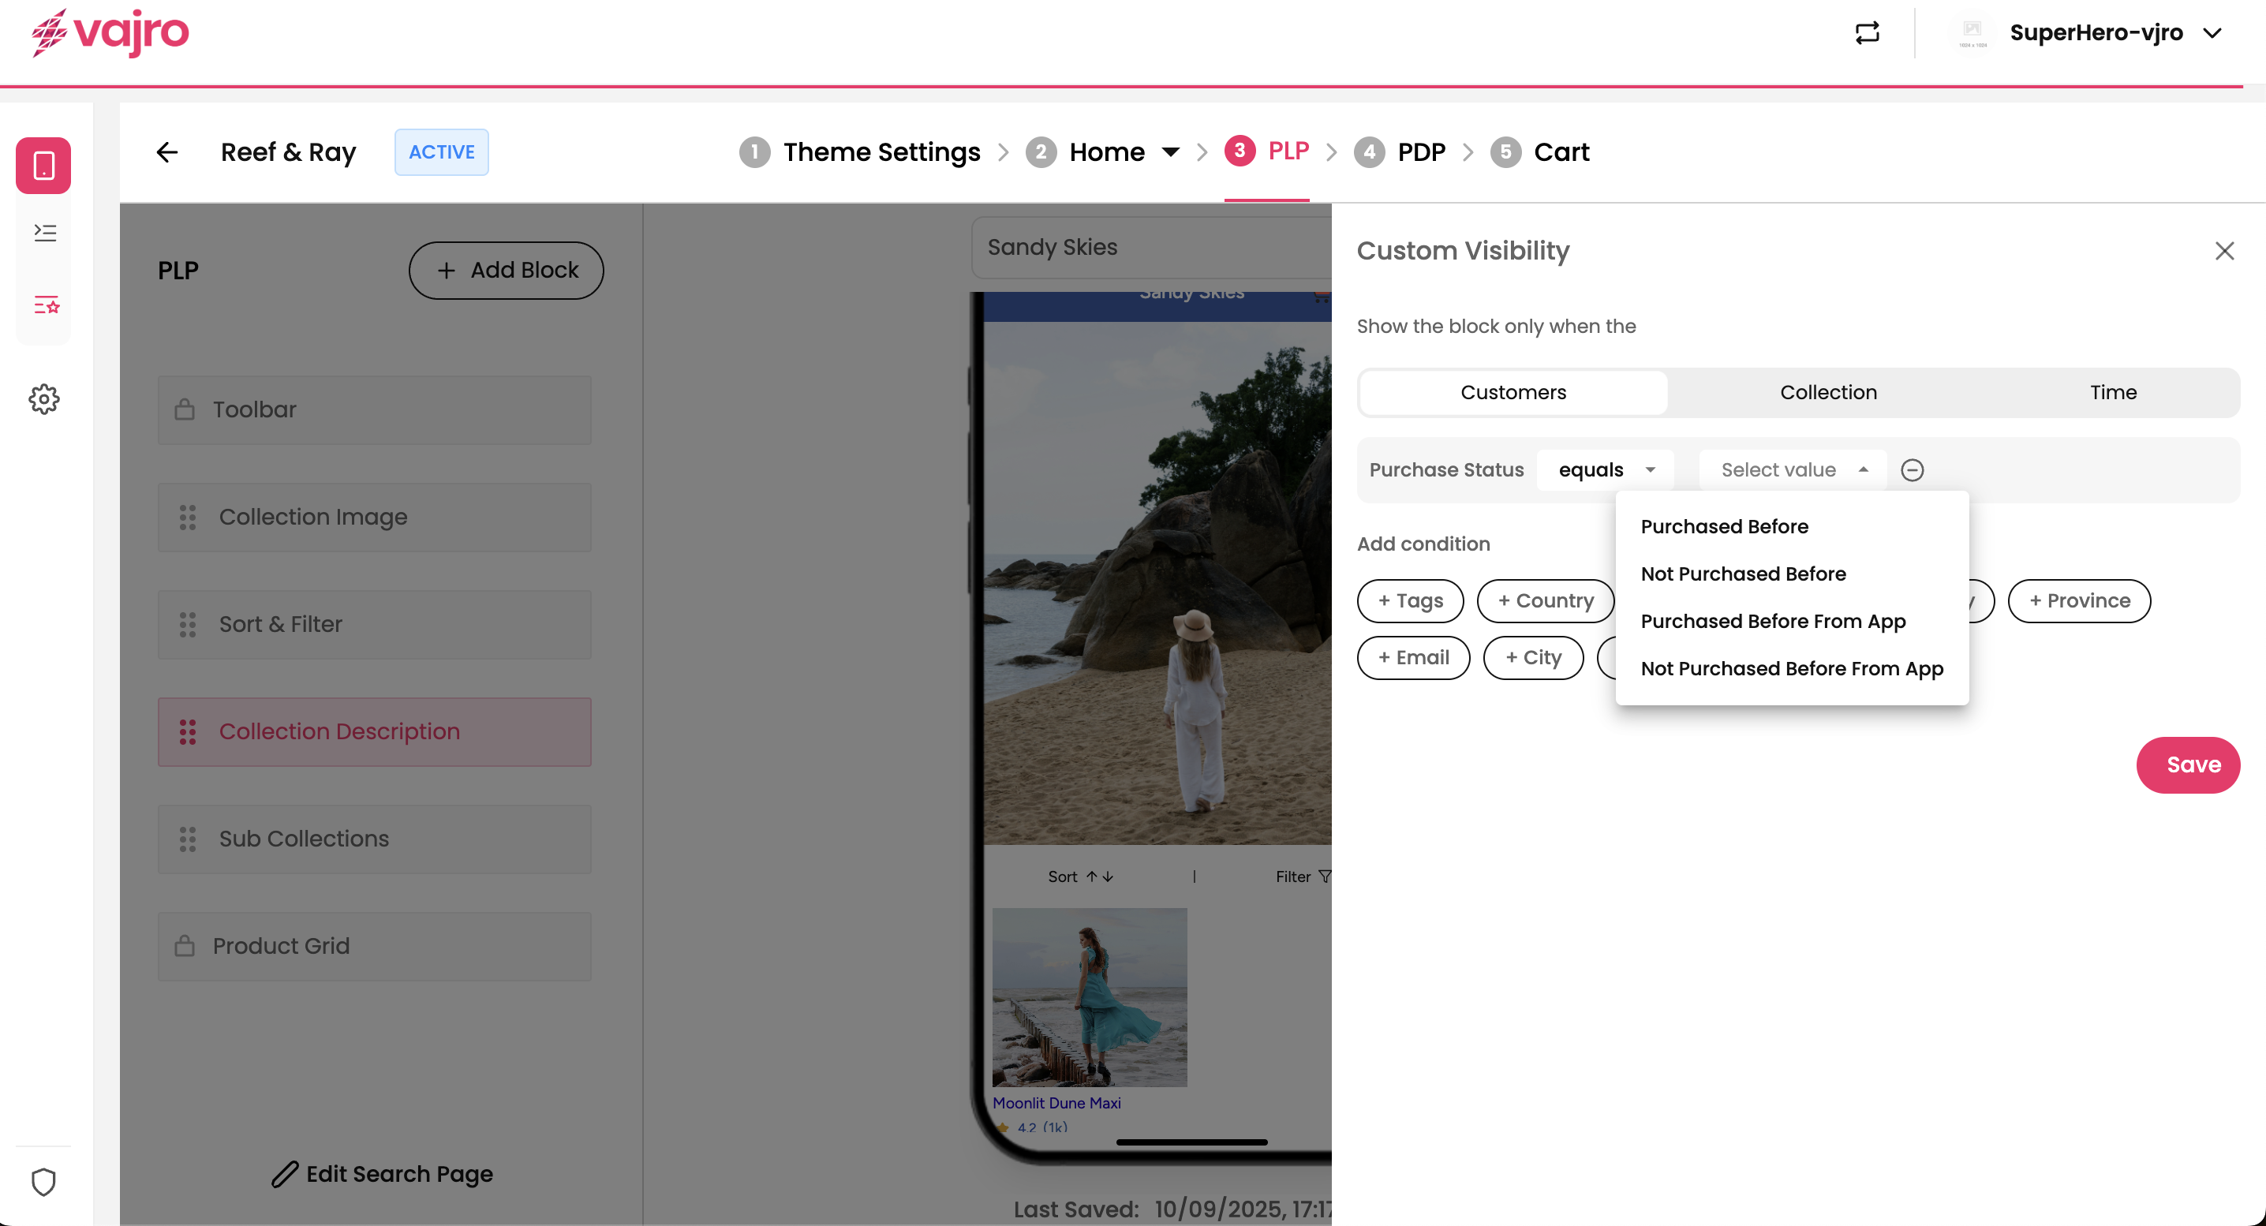Expand the SuperHero-vjro account menu
The width and height of the screenshot is (2266, 1226).
[2211, 32]
